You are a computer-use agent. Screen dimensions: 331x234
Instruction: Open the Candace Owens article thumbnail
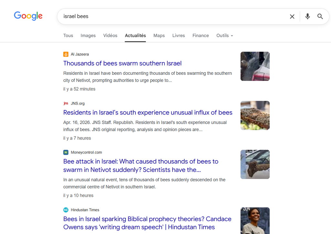(x=255, y=221)
